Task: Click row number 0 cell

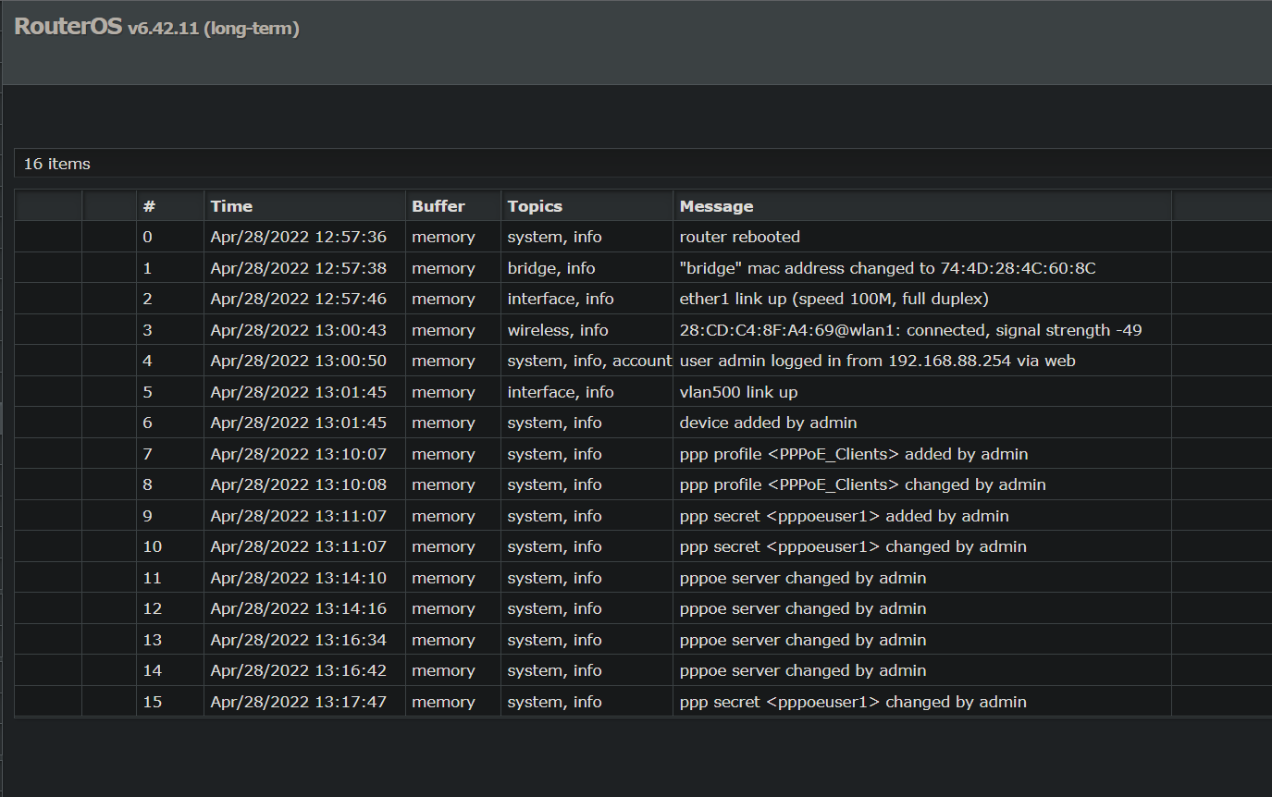Action: [x=170, y=237]
